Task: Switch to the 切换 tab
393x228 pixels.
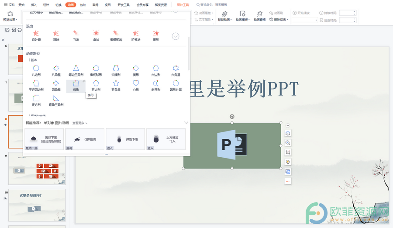Action: click(x=59, y=5)
